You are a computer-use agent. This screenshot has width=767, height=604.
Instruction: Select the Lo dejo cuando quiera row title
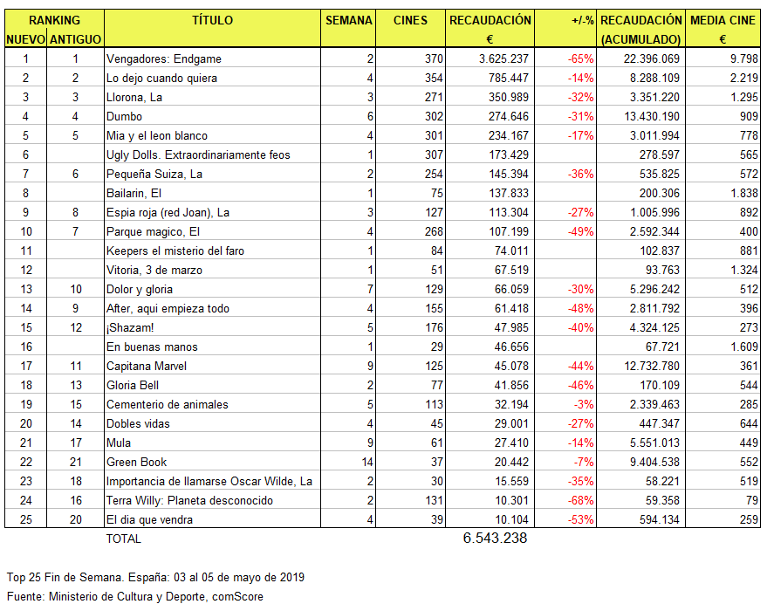coord(161,78)
